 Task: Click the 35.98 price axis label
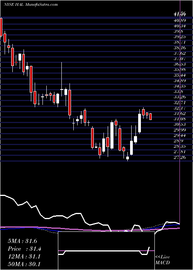coord(180,70)
